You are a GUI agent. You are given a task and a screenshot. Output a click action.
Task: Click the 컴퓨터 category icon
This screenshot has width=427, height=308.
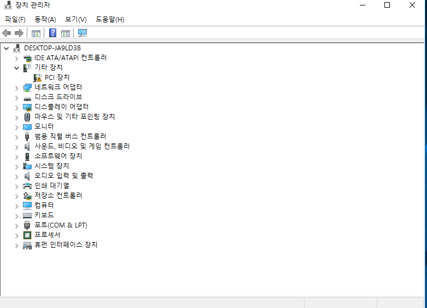[x=27, y=205]
